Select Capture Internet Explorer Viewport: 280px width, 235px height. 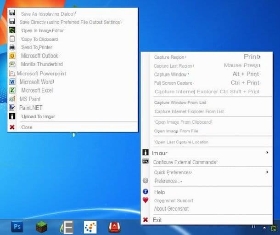click(x=207, y=92)
